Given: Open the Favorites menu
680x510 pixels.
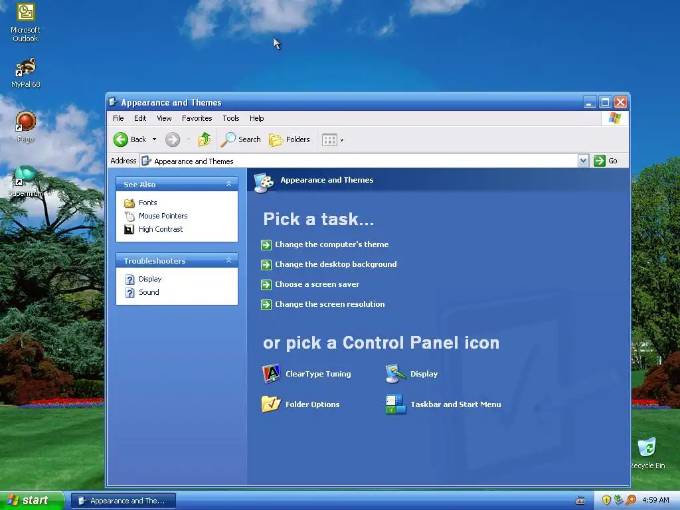Looking at the screenshot, I should coord(197,118).
